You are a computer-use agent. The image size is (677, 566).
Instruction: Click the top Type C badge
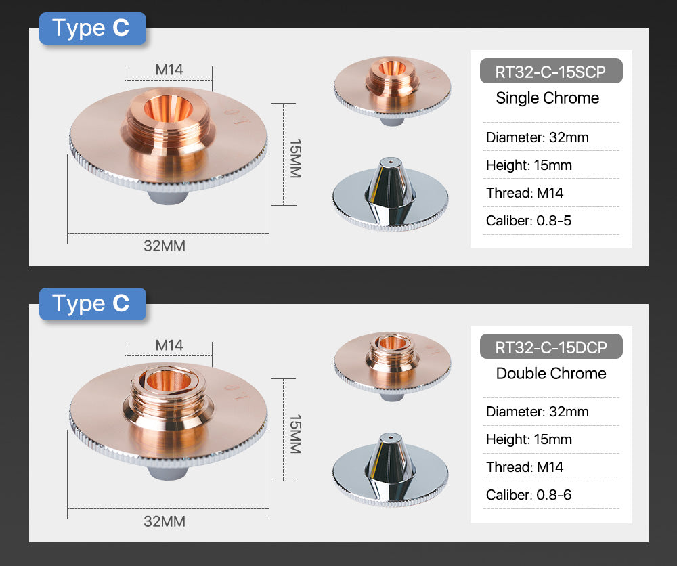pyautogui.click(x=92, y=28)
